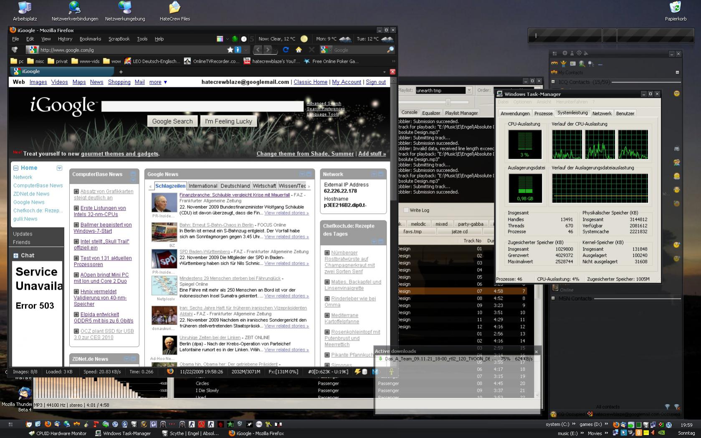Open the My Account link

(347, 82)
